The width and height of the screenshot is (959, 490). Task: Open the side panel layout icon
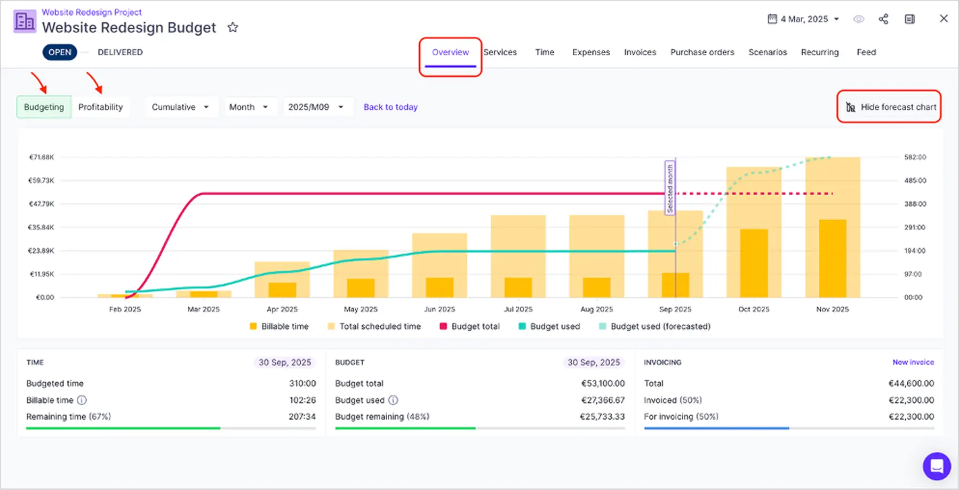[910, 19]
